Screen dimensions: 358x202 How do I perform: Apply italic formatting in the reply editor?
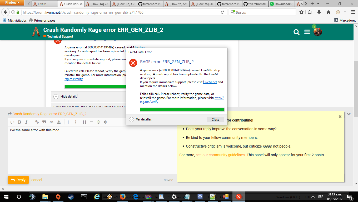[26, 122]
